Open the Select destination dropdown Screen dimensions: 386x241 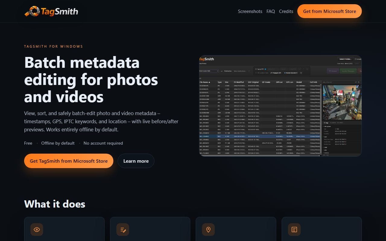242,71
